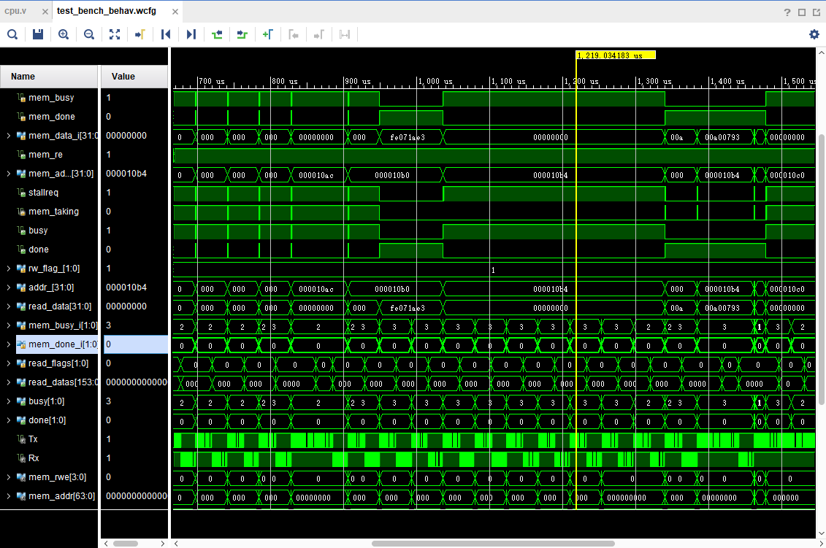This screenshot has width=826, height=548.
Task: Select the mem_done signal
Action: [x=52, y=117]
